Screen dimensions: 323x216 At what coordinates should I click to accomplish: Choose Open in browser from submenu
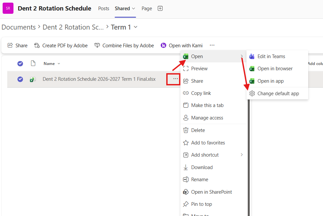pos(277,69)
